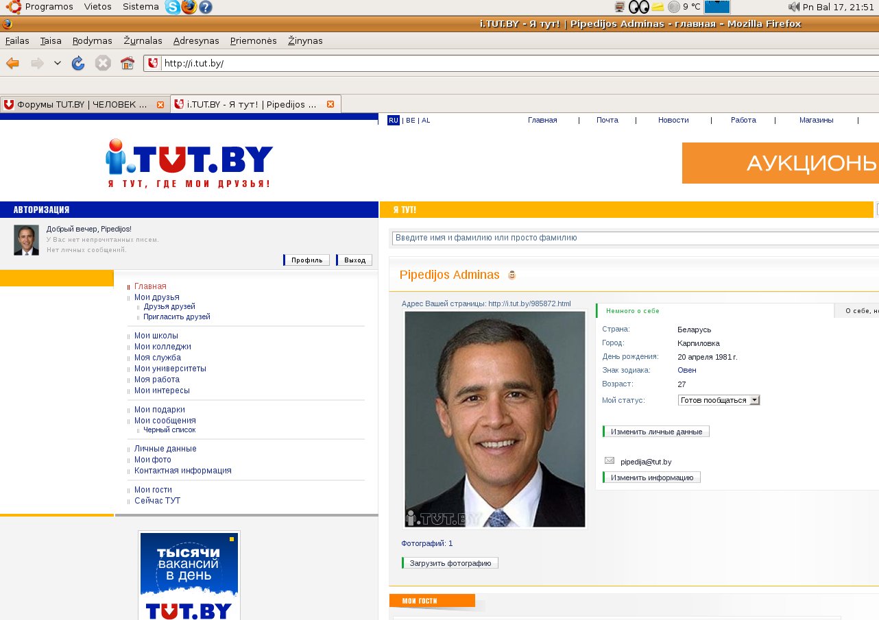Click the help icon in top panel
The height and width of the screenshot is (620, 879).
(x=205, y=7)
